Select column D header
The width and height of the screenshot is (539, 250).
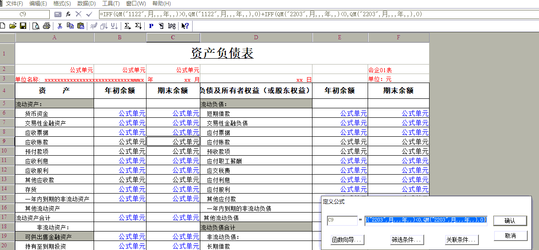coord(256,38)
